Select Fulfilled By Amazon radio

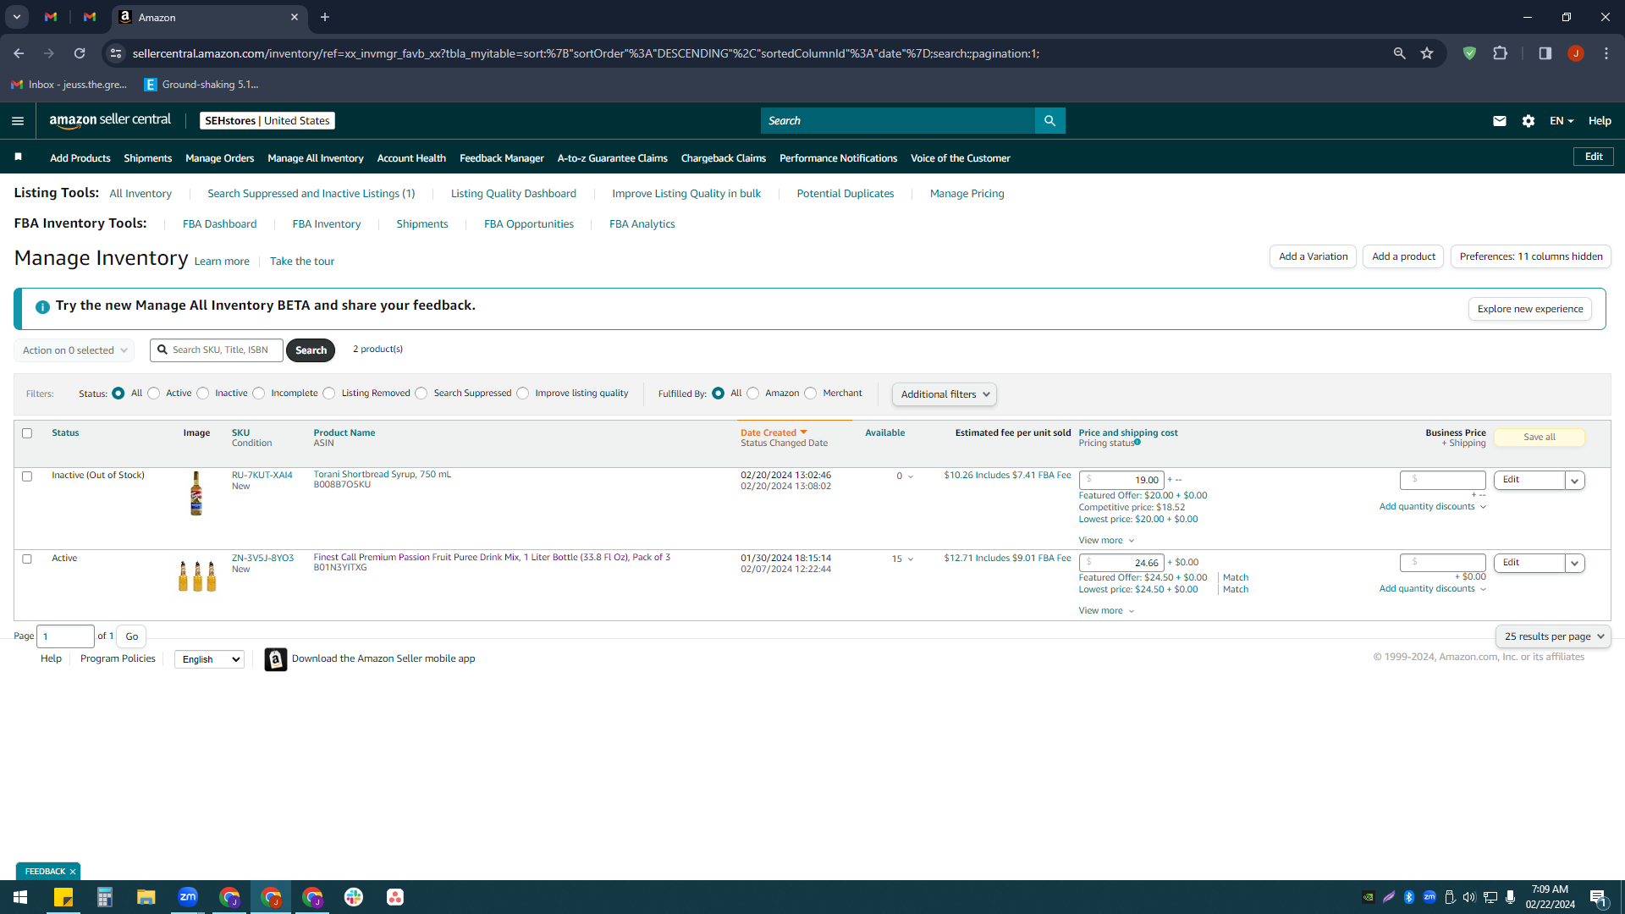click(753, 394)
